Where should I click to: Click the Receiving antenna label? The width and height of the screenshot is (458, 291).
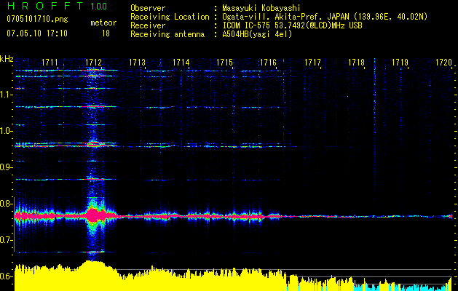coord(167,34)
